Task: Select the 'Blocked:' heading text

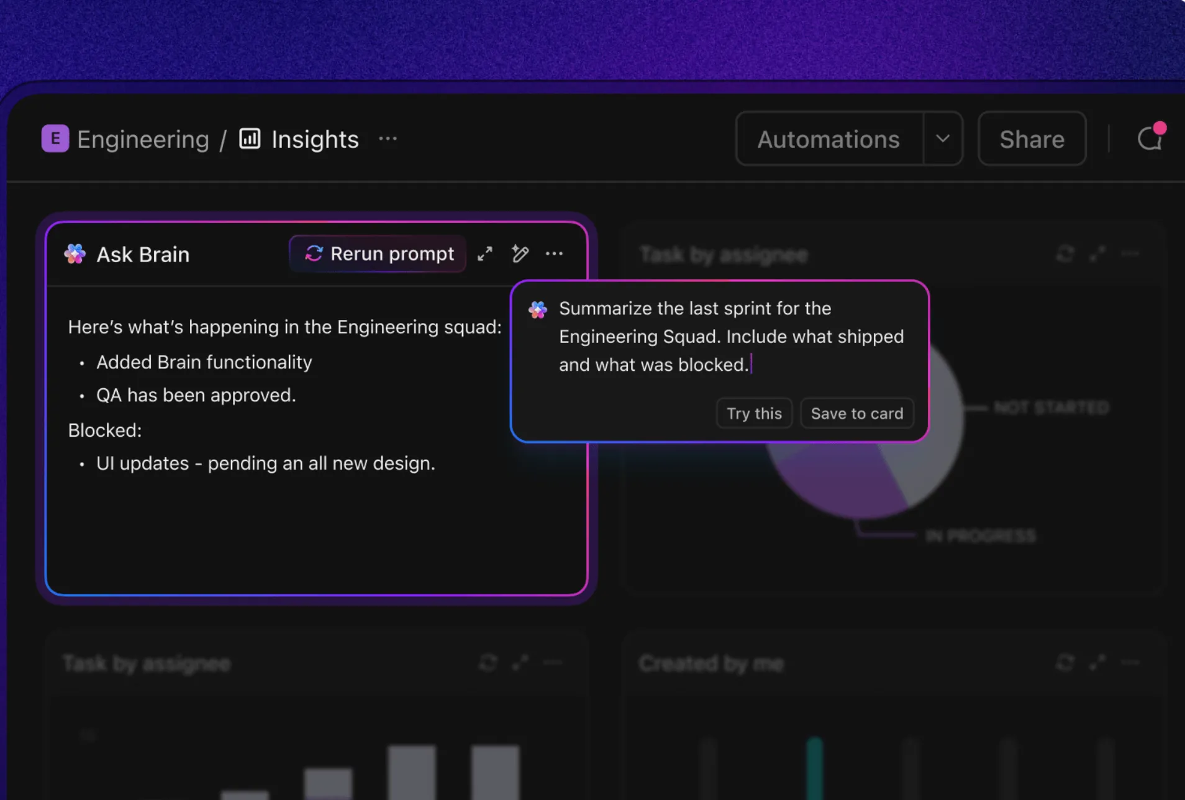Action: click(105, 430)
